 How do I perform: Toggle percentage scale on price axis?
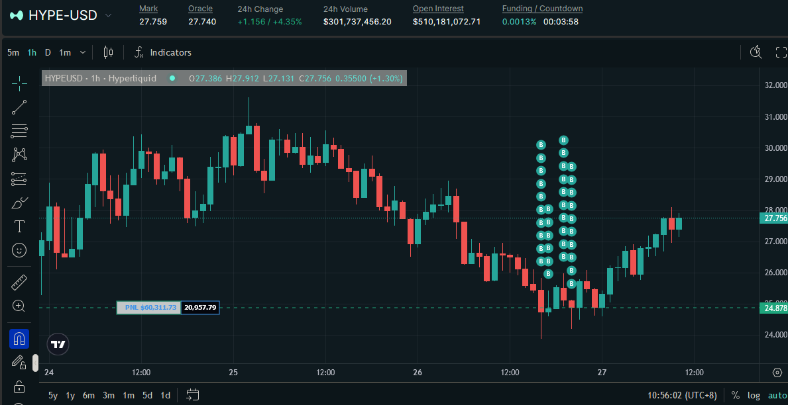735,395
